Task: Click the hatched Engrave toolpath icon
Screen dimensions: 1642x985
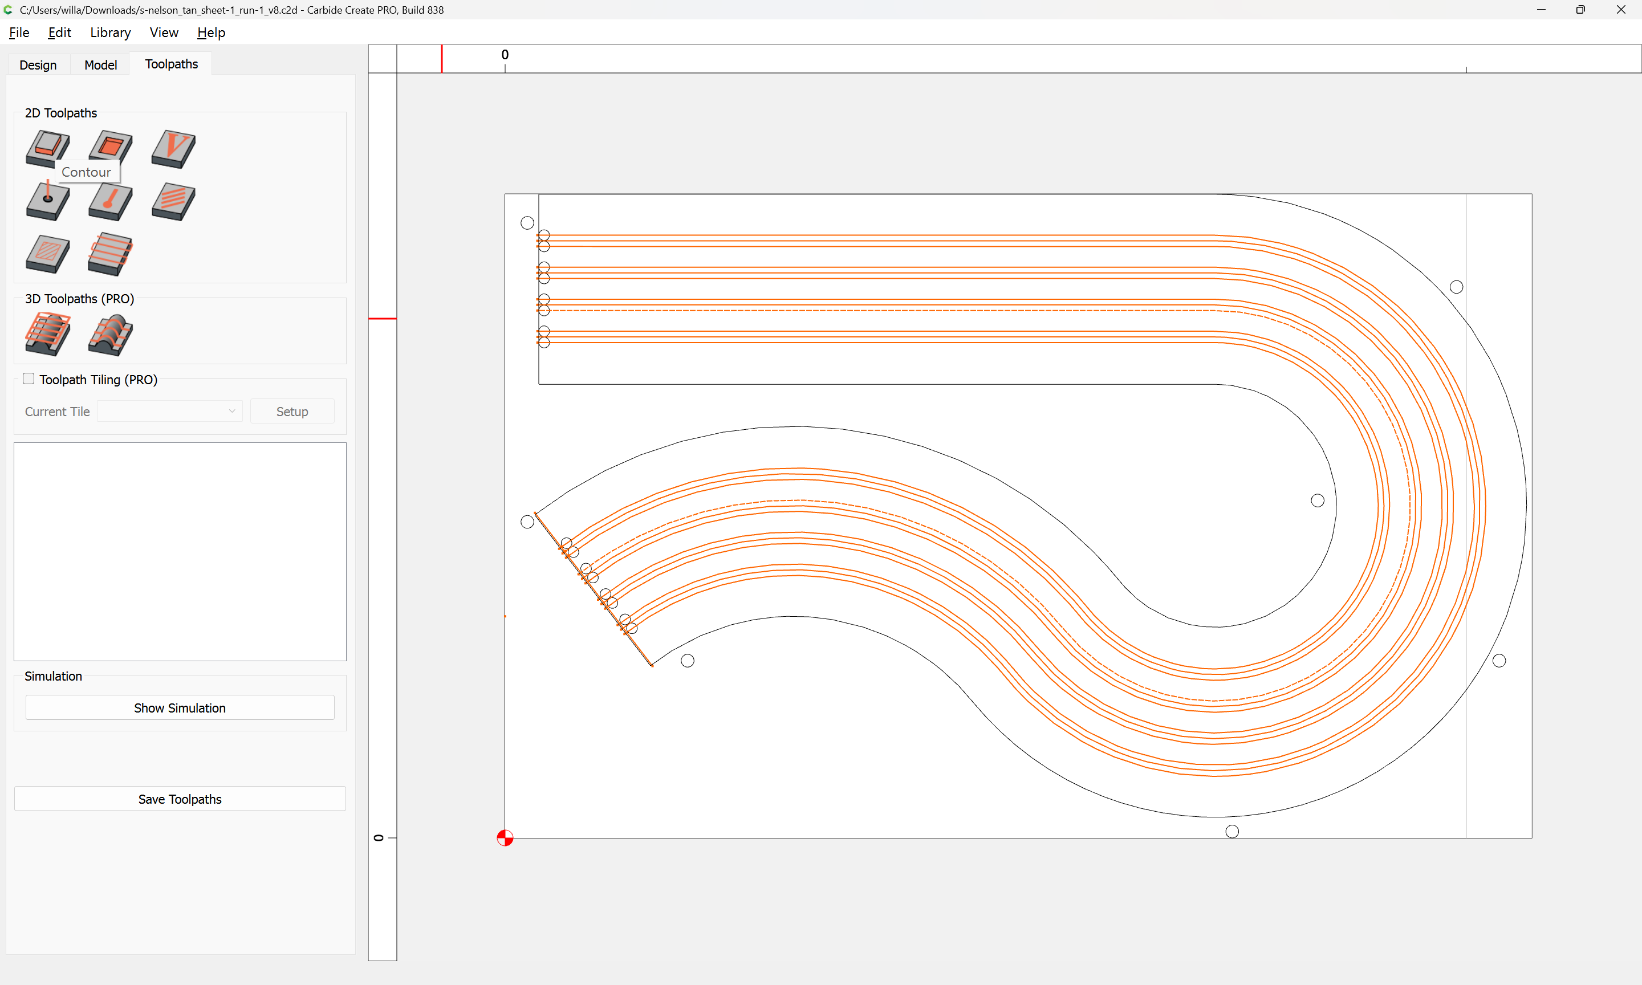Action: click(47, 254)
